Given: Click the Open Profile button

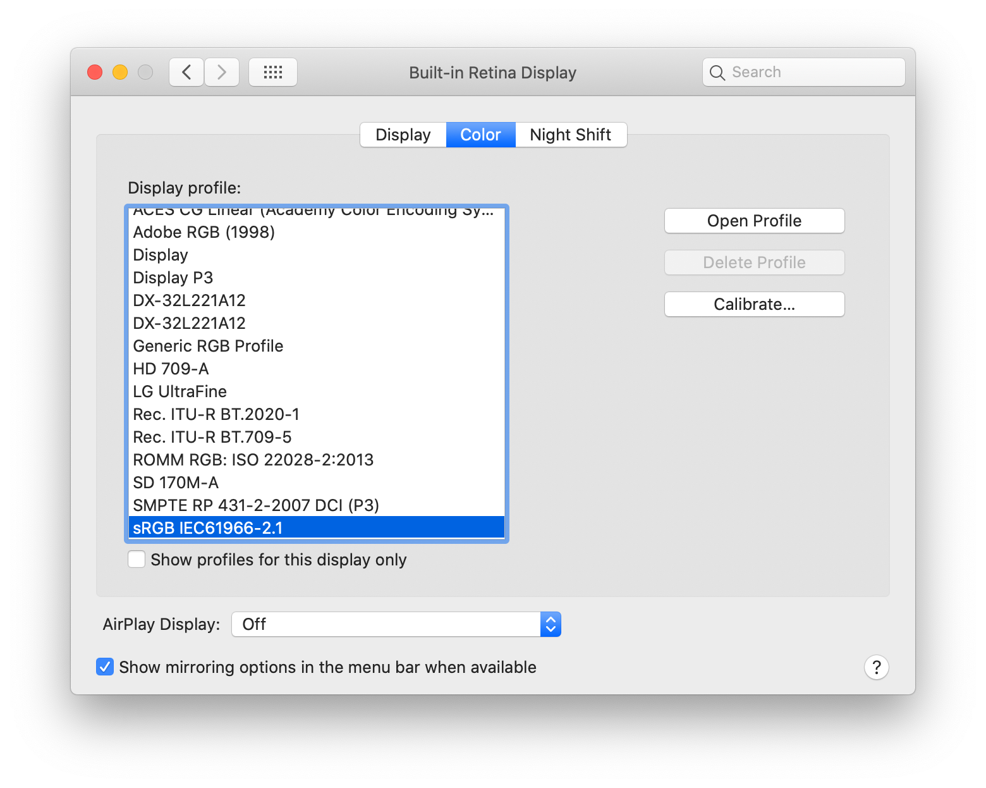Looking at the screenshot, I should 753,221.
